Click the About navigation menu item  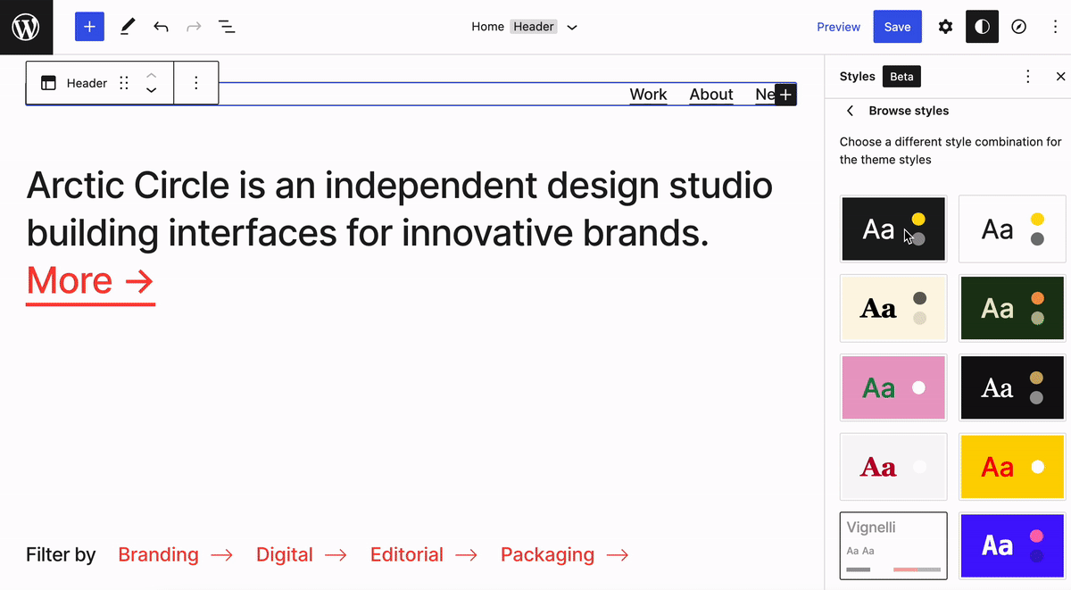710,95
